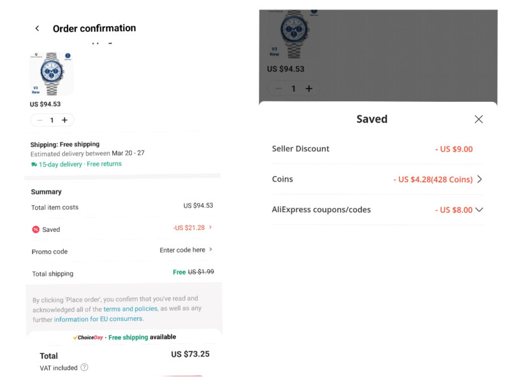Click plus stepper in dimmed panel
Viewport: 510px width, 386px height.
309,89
